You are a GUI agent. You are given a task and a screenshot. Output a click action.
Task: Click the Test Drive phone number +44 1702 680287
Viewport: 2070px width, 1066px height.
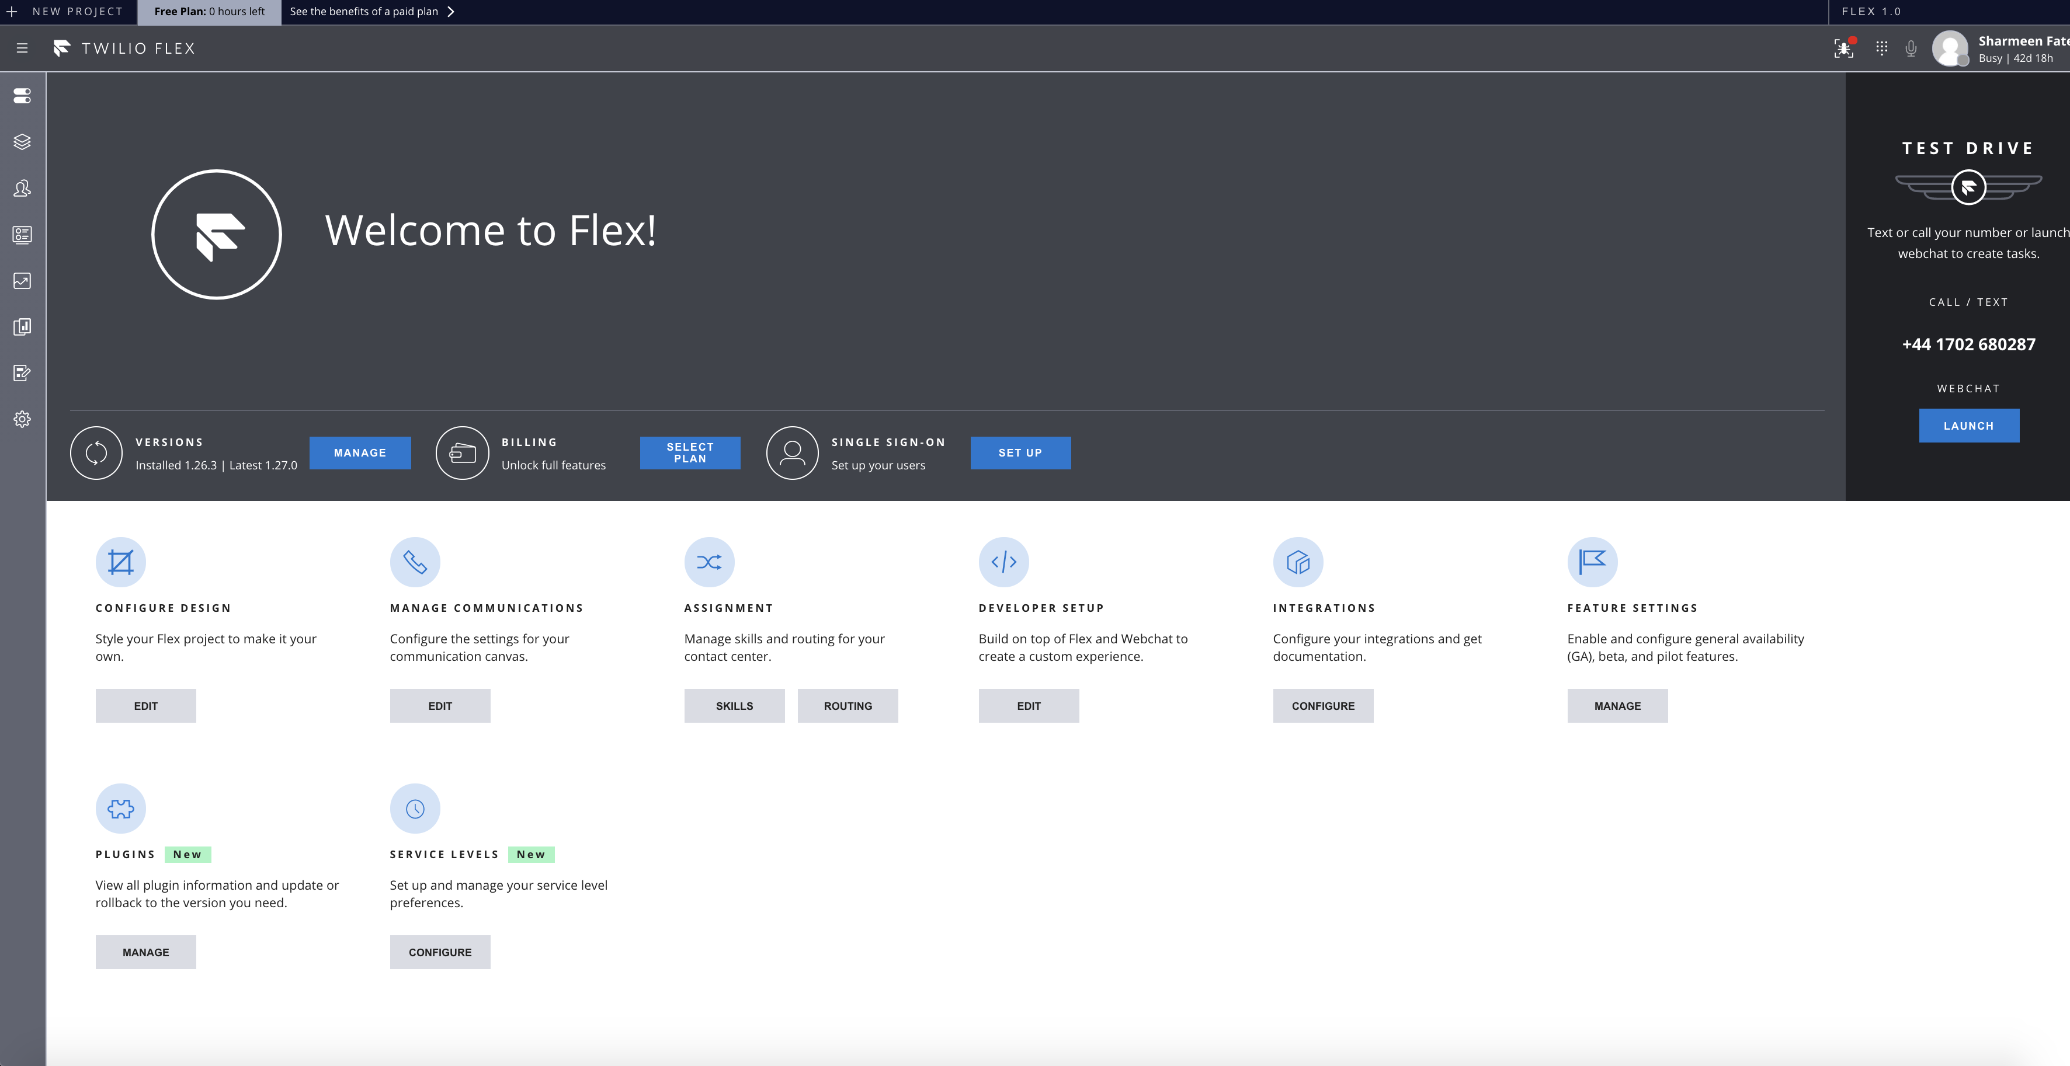point(1969,344)
